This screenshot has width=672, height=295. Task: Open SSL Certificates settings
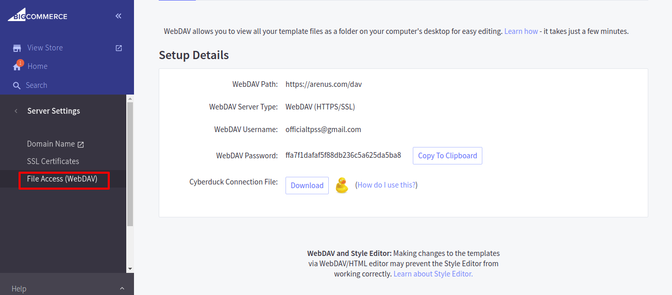[x=53, y=161]
